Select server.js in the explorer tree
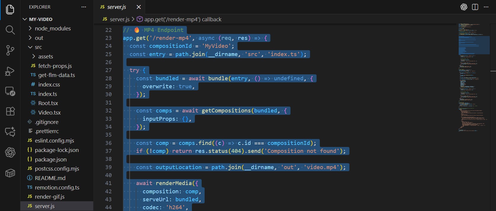 pos(57,206)
